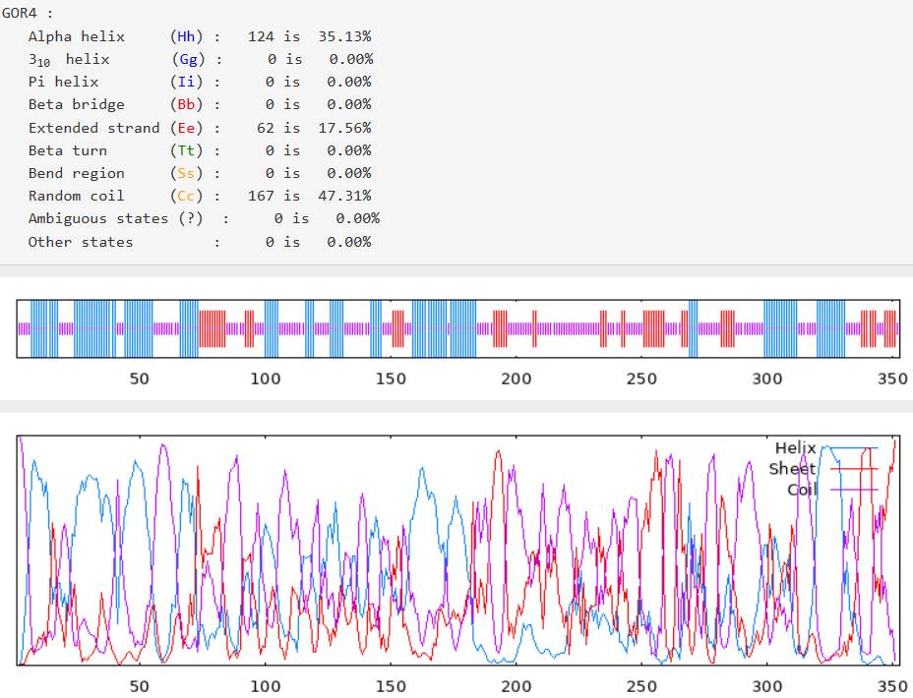Select the Alpha helix row label
Image resolution: width=913 pixels, height=698 pixels.
click(x=76, y=36)
